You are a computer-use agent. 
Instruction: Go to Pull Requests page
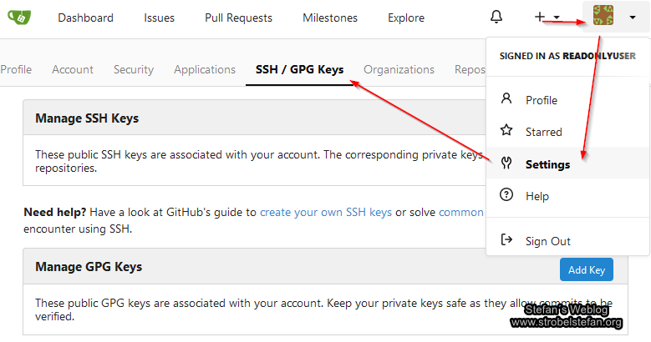point(238,18)
